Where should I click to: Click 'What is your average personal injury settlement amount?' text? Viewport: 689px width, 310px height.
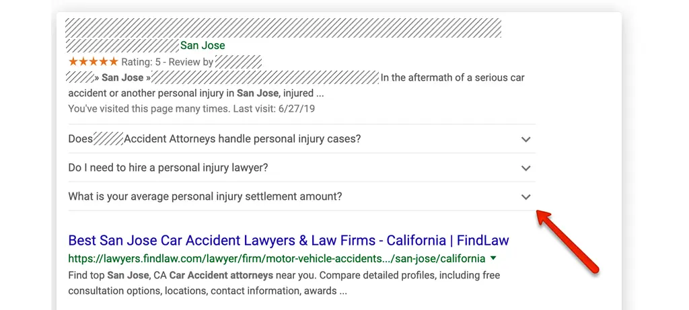[x=205, y=196]
